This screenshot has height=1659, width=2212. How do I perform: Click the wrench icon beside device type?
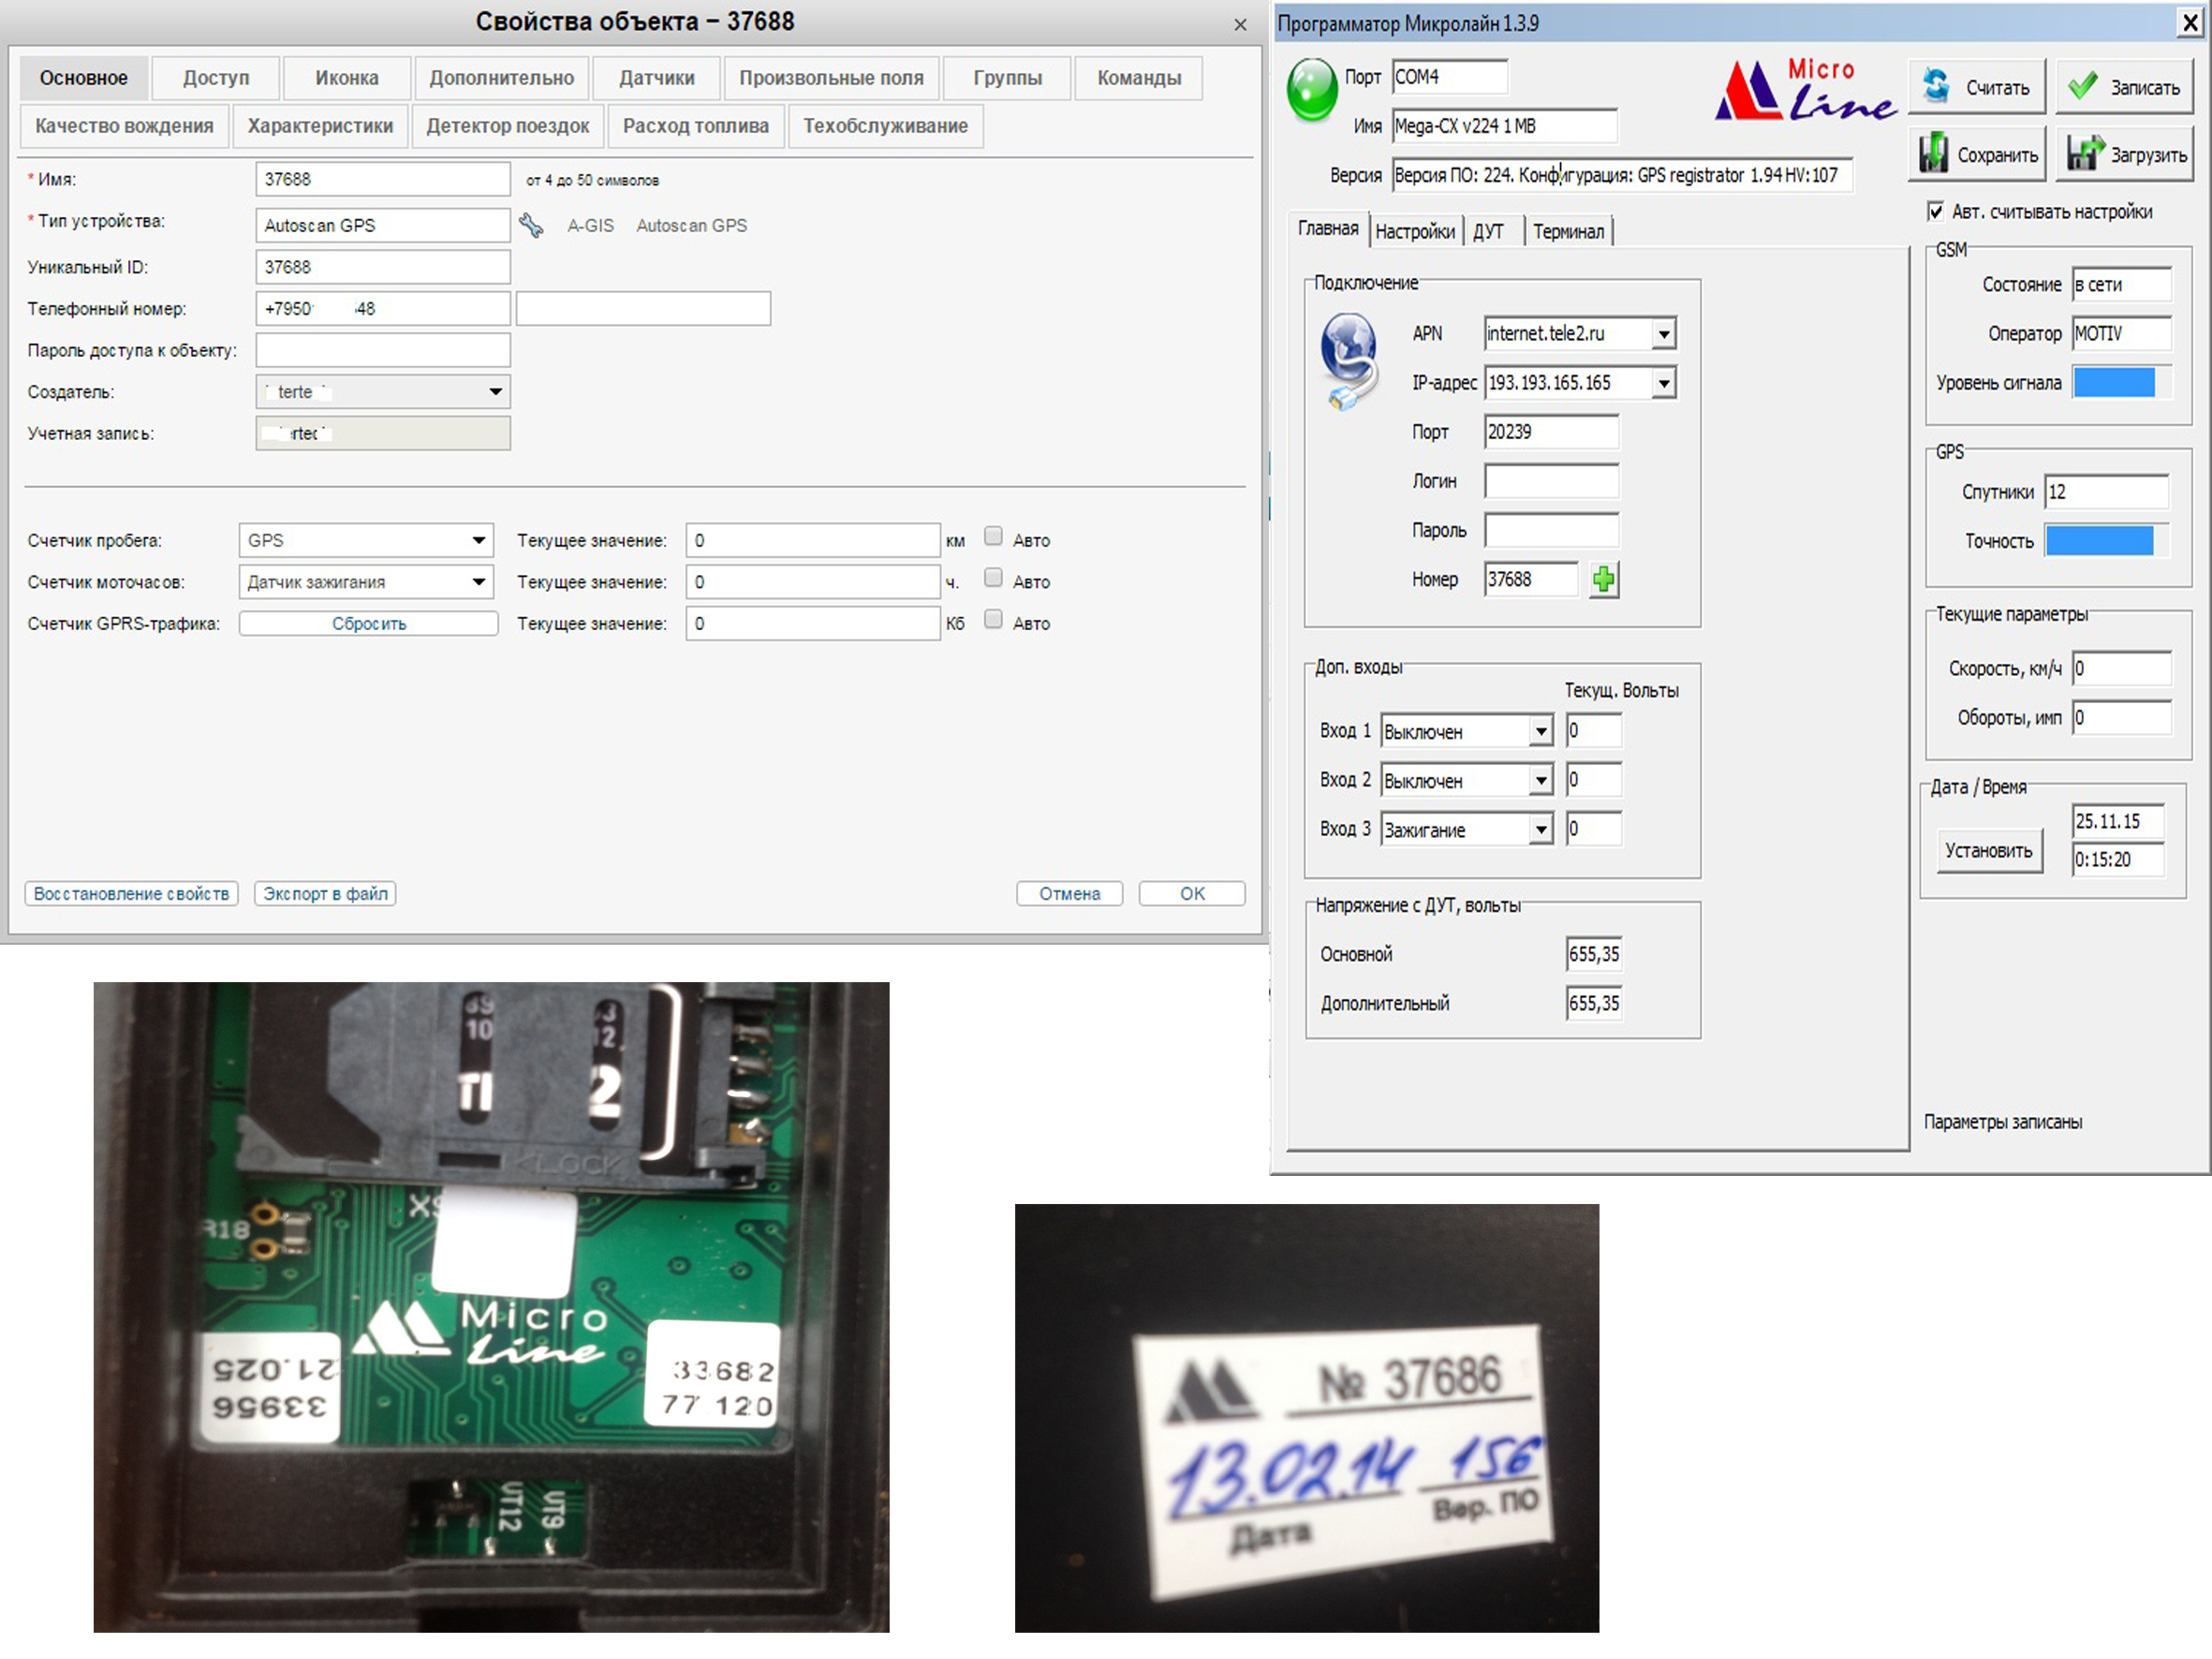tap(531, 225)
